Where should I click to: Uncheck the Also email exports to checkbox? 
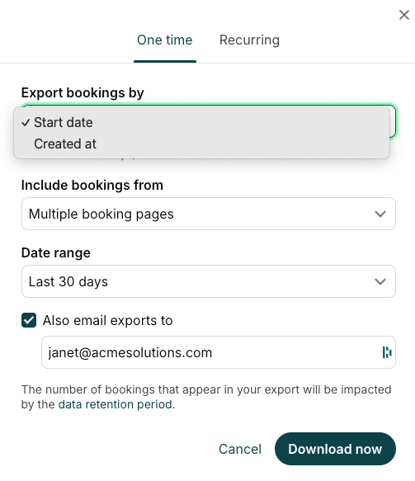(x=29, y=320)
